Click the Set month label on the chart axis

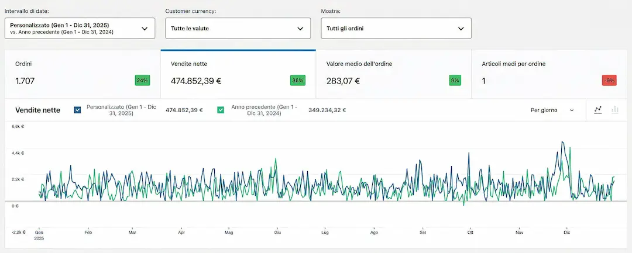point(423,233)
